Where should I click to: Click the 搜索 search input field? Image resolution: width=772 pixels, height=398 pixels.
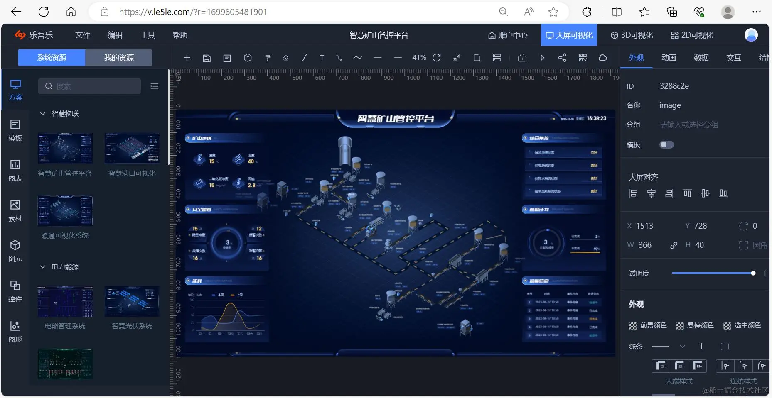pos(89,86)
